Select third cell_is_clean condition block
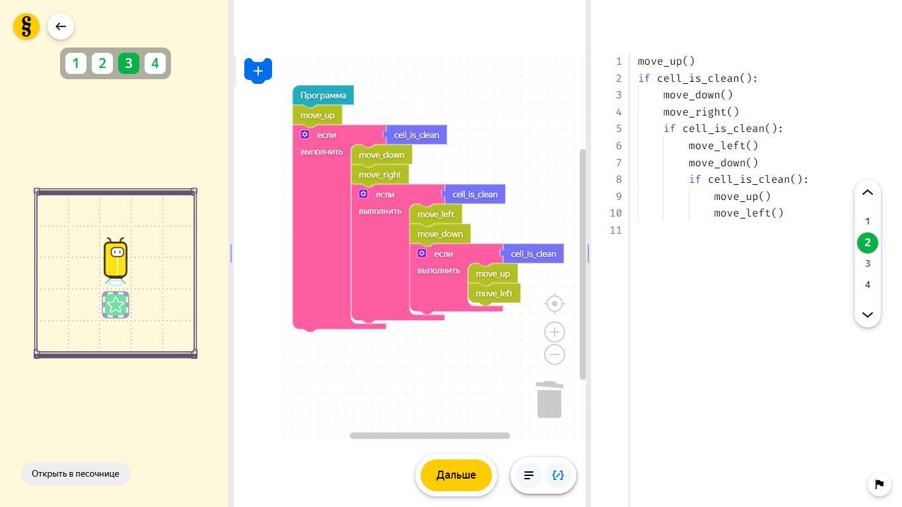 point(533,253)
